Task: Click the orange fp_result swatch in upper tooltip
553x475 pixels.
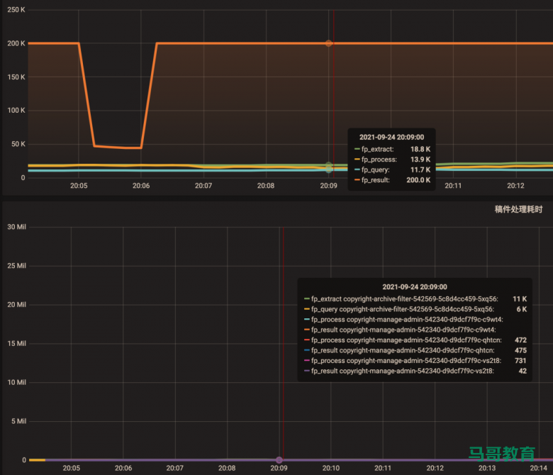Action: click(x=357, y=180)
